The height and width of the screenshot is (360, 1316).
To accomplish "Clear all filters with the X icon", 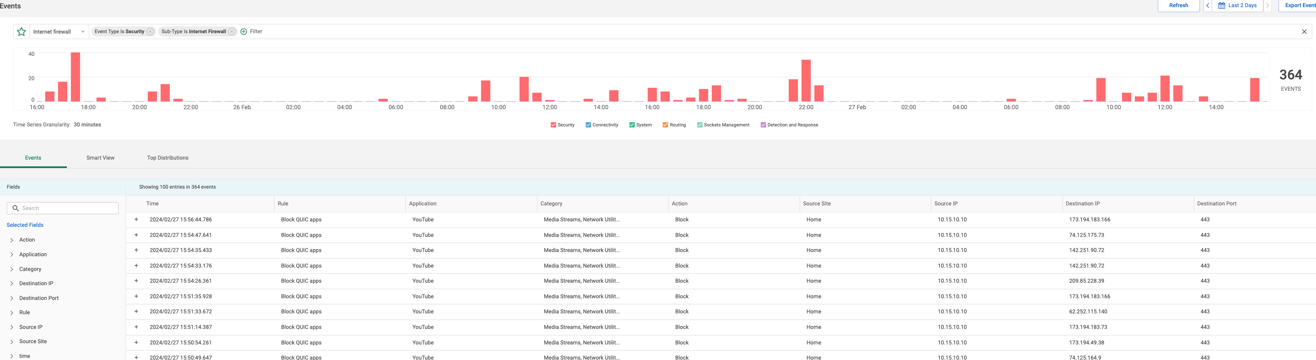I will [1304, 32].
